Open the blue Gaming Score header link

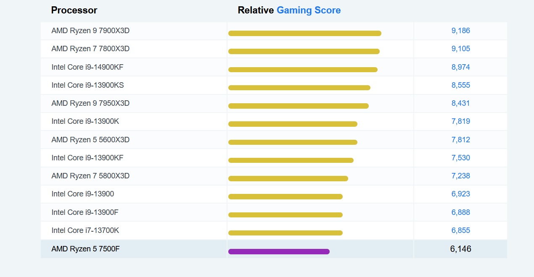pos(309,10)
